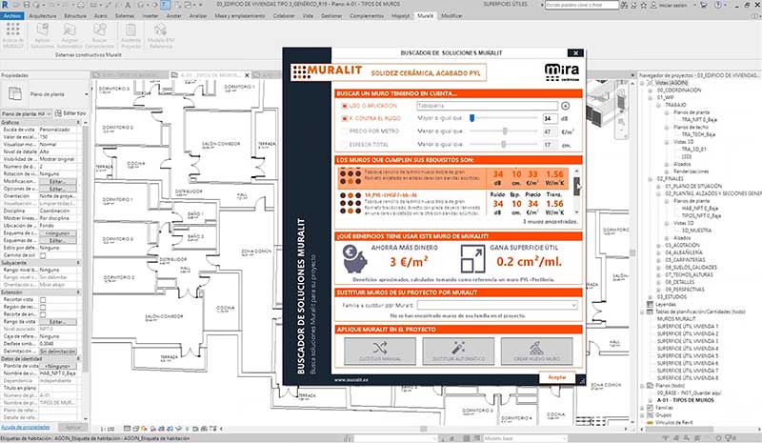762x443 pixels.
Task: Click the noise protection slider handle
Action: [471, 118]
